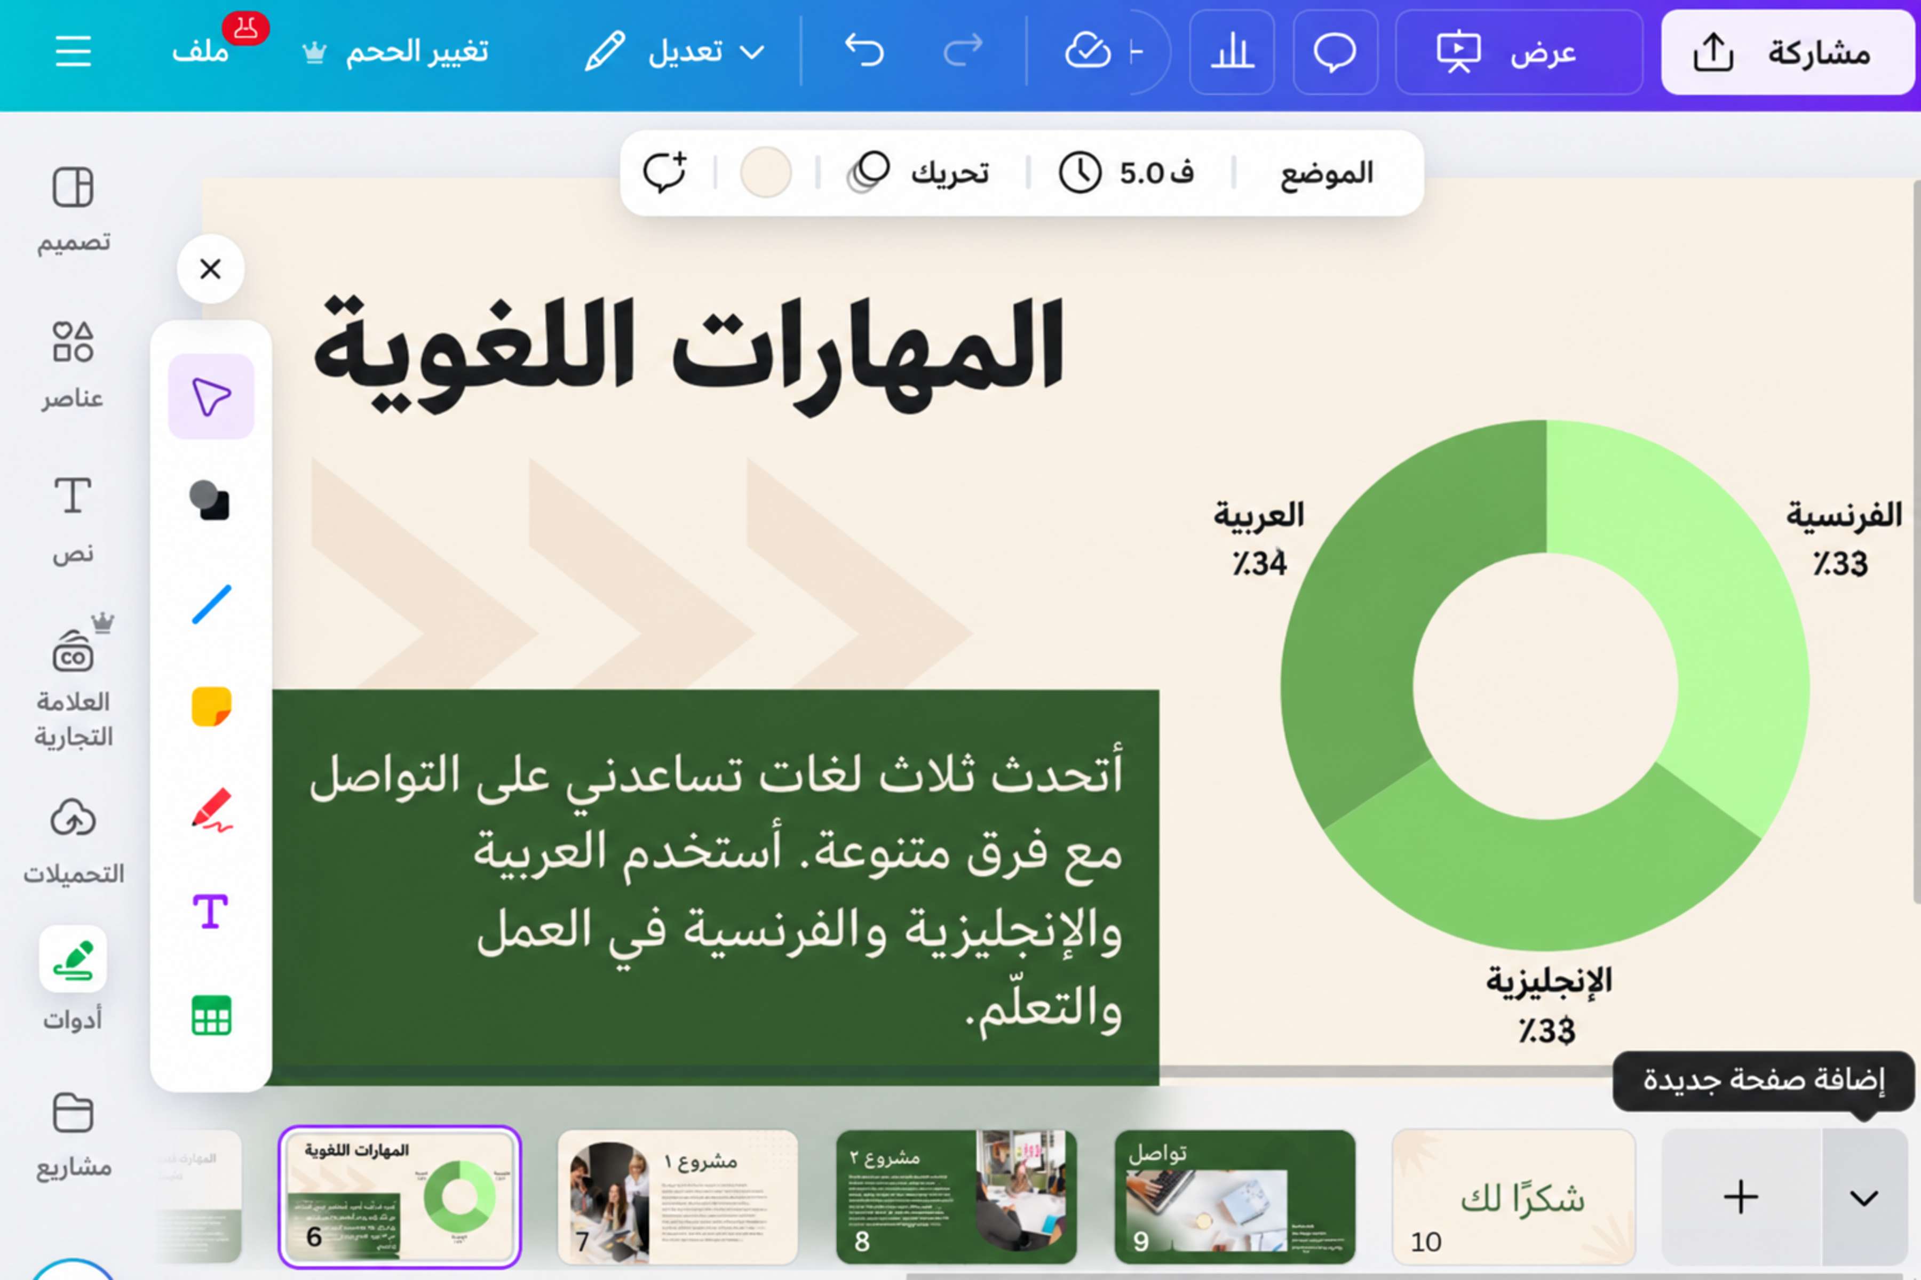Image resolution: width=1921 pixels, height=1280 pixels.
Task: Click the cloud save status icon
Action: (1087, 52)
